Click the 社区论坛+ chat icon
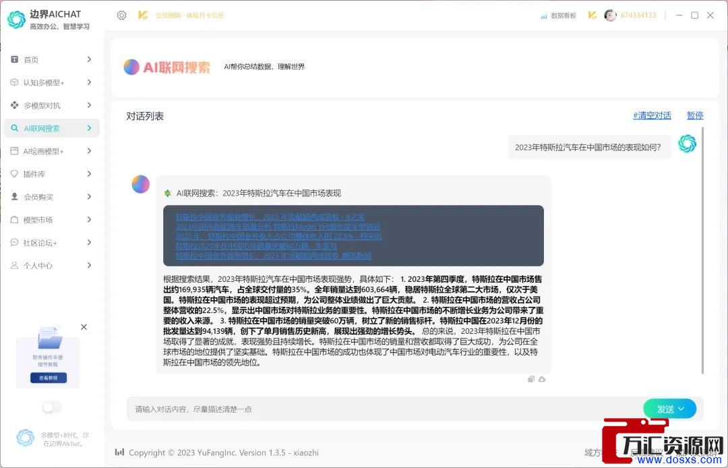 tap(14, 242)
